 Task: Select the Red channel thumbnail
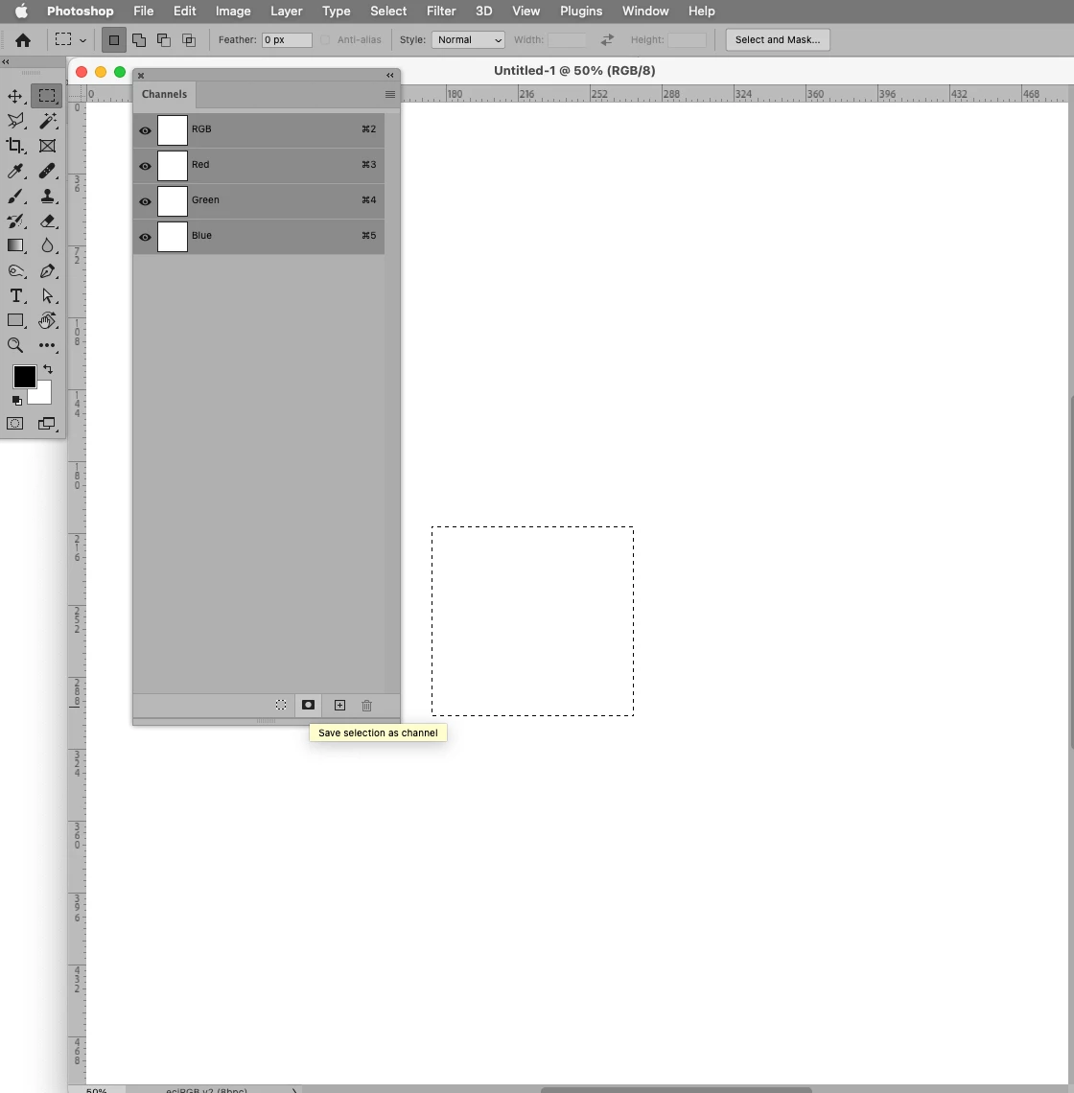click(x=173, y=166)
